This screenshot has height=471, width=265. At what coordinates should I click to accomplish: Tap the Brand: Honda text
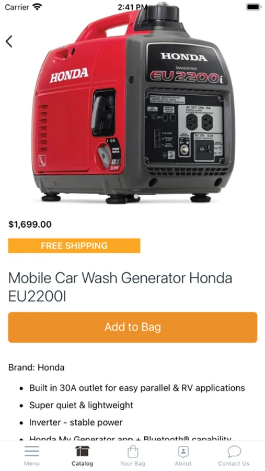click(36, 367)
